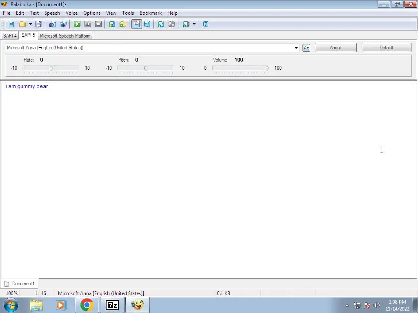Open 7-Zip from the taskbar
The height and width of the screenshot is (313, 418).
[112, 305]
